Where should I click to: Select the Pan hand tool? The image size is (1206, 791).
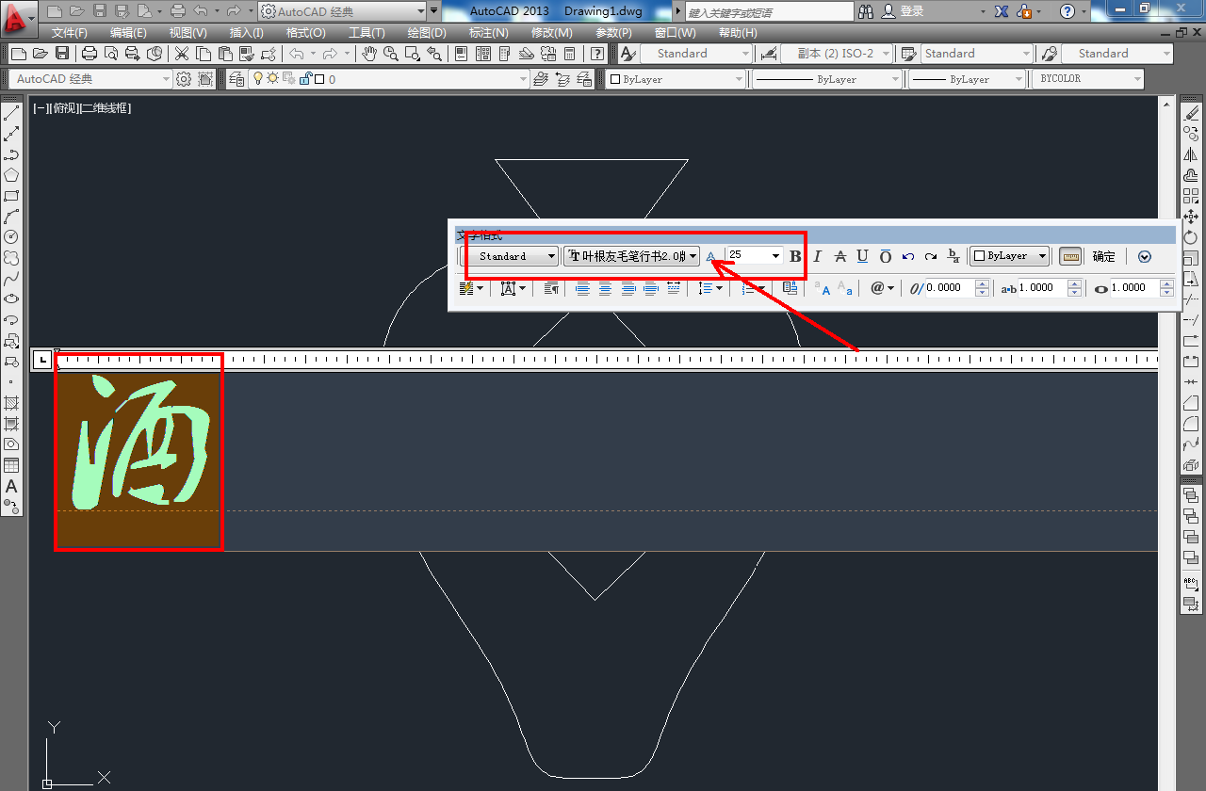[369, 54]
